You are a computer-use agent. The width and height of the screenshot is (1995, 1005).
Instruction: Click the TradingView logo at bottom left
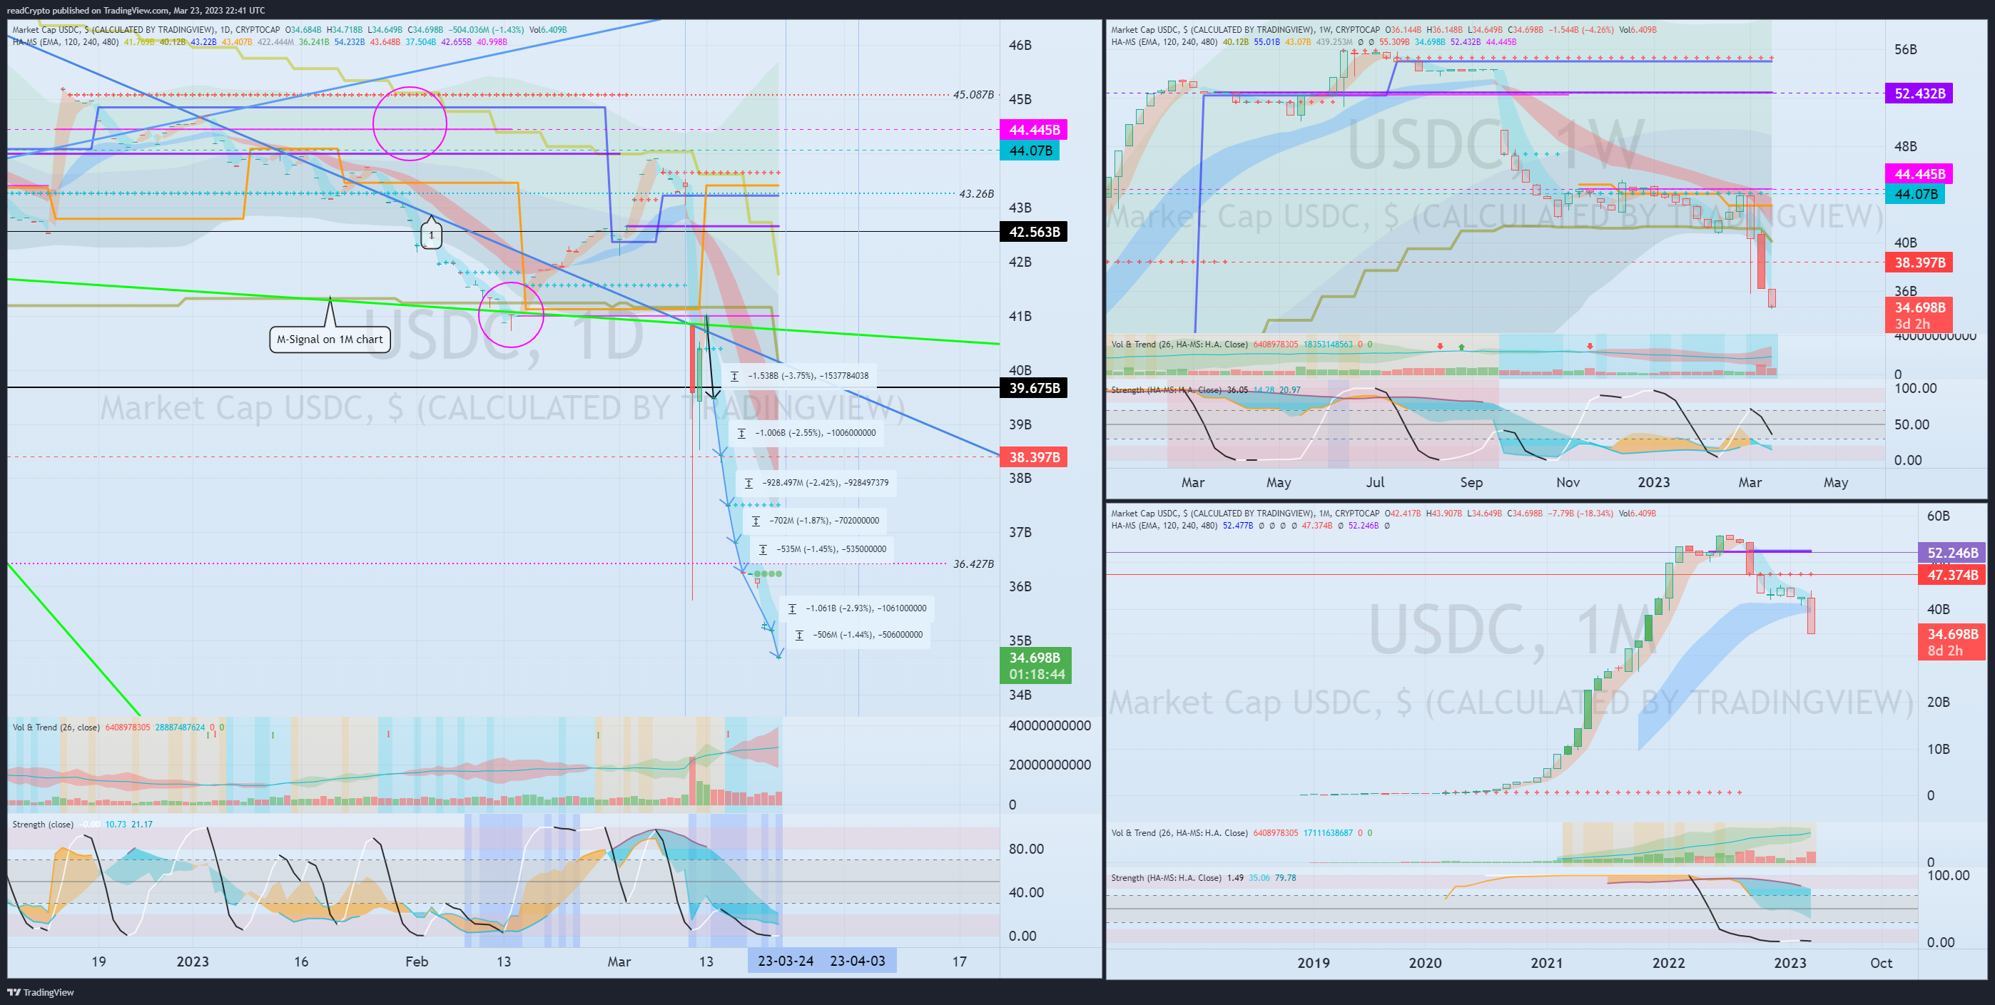click(x=40, y=992)
